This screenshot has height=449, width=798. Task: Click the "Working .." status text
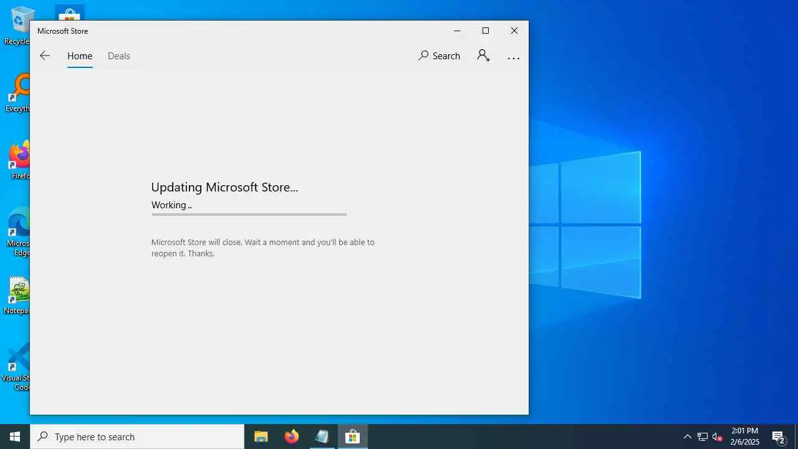[171, 205]
